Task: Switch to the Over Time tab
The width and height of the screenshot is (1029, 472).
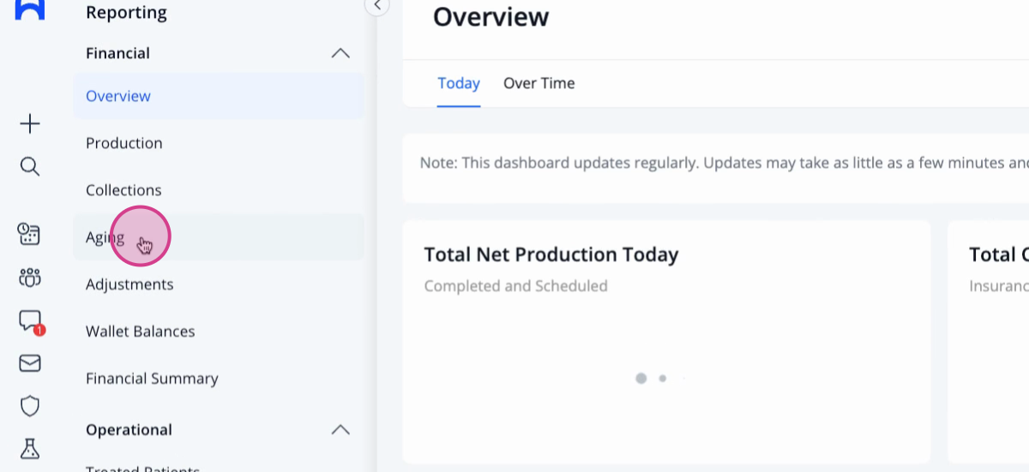Action: (x=539, y=83)
